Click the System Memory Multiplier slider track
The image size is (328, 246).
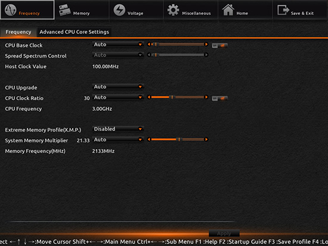[178, 139]
